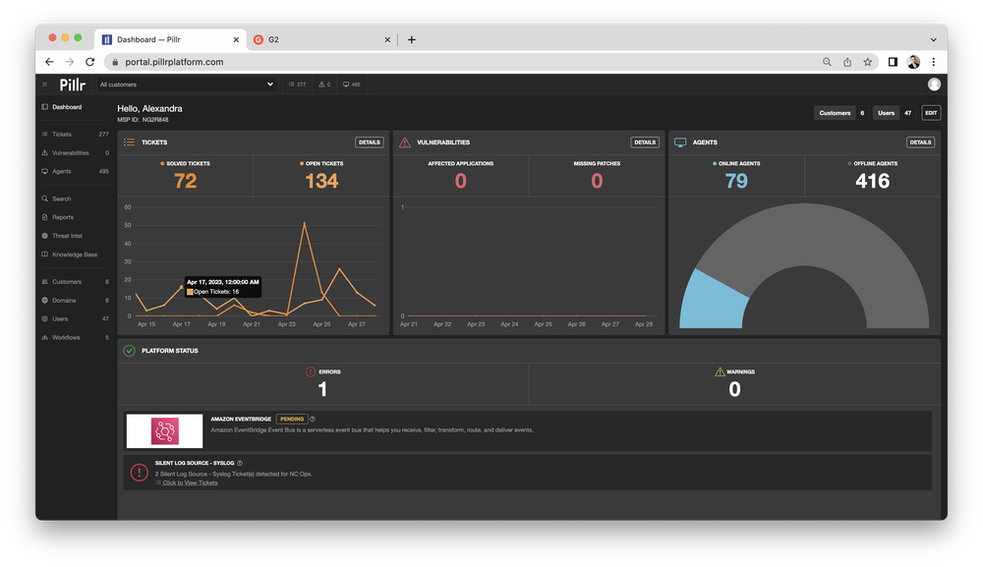Image resolution: width=983 pixels, height=567 pixels.
Task: Click the online agents gauge arc
Action: (715, 298)
